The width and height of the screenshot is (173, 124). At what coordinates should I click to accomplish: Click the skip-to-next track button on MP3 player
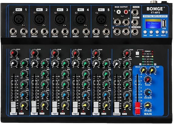[151, 32]
